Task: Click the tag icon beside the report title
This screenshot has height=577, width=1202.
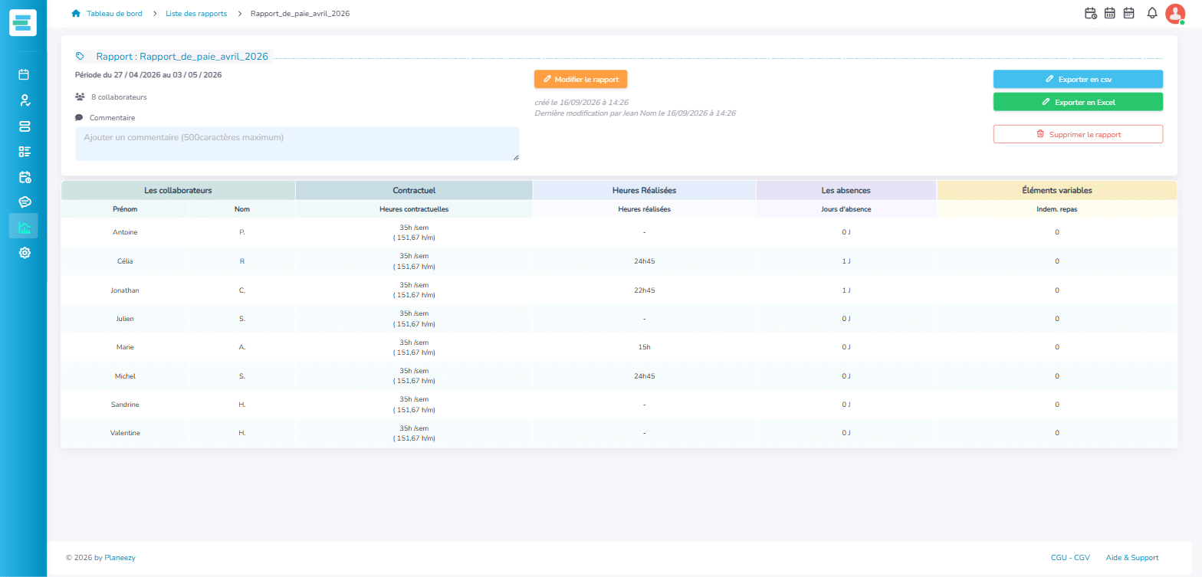Action: (x=80, y=56)
